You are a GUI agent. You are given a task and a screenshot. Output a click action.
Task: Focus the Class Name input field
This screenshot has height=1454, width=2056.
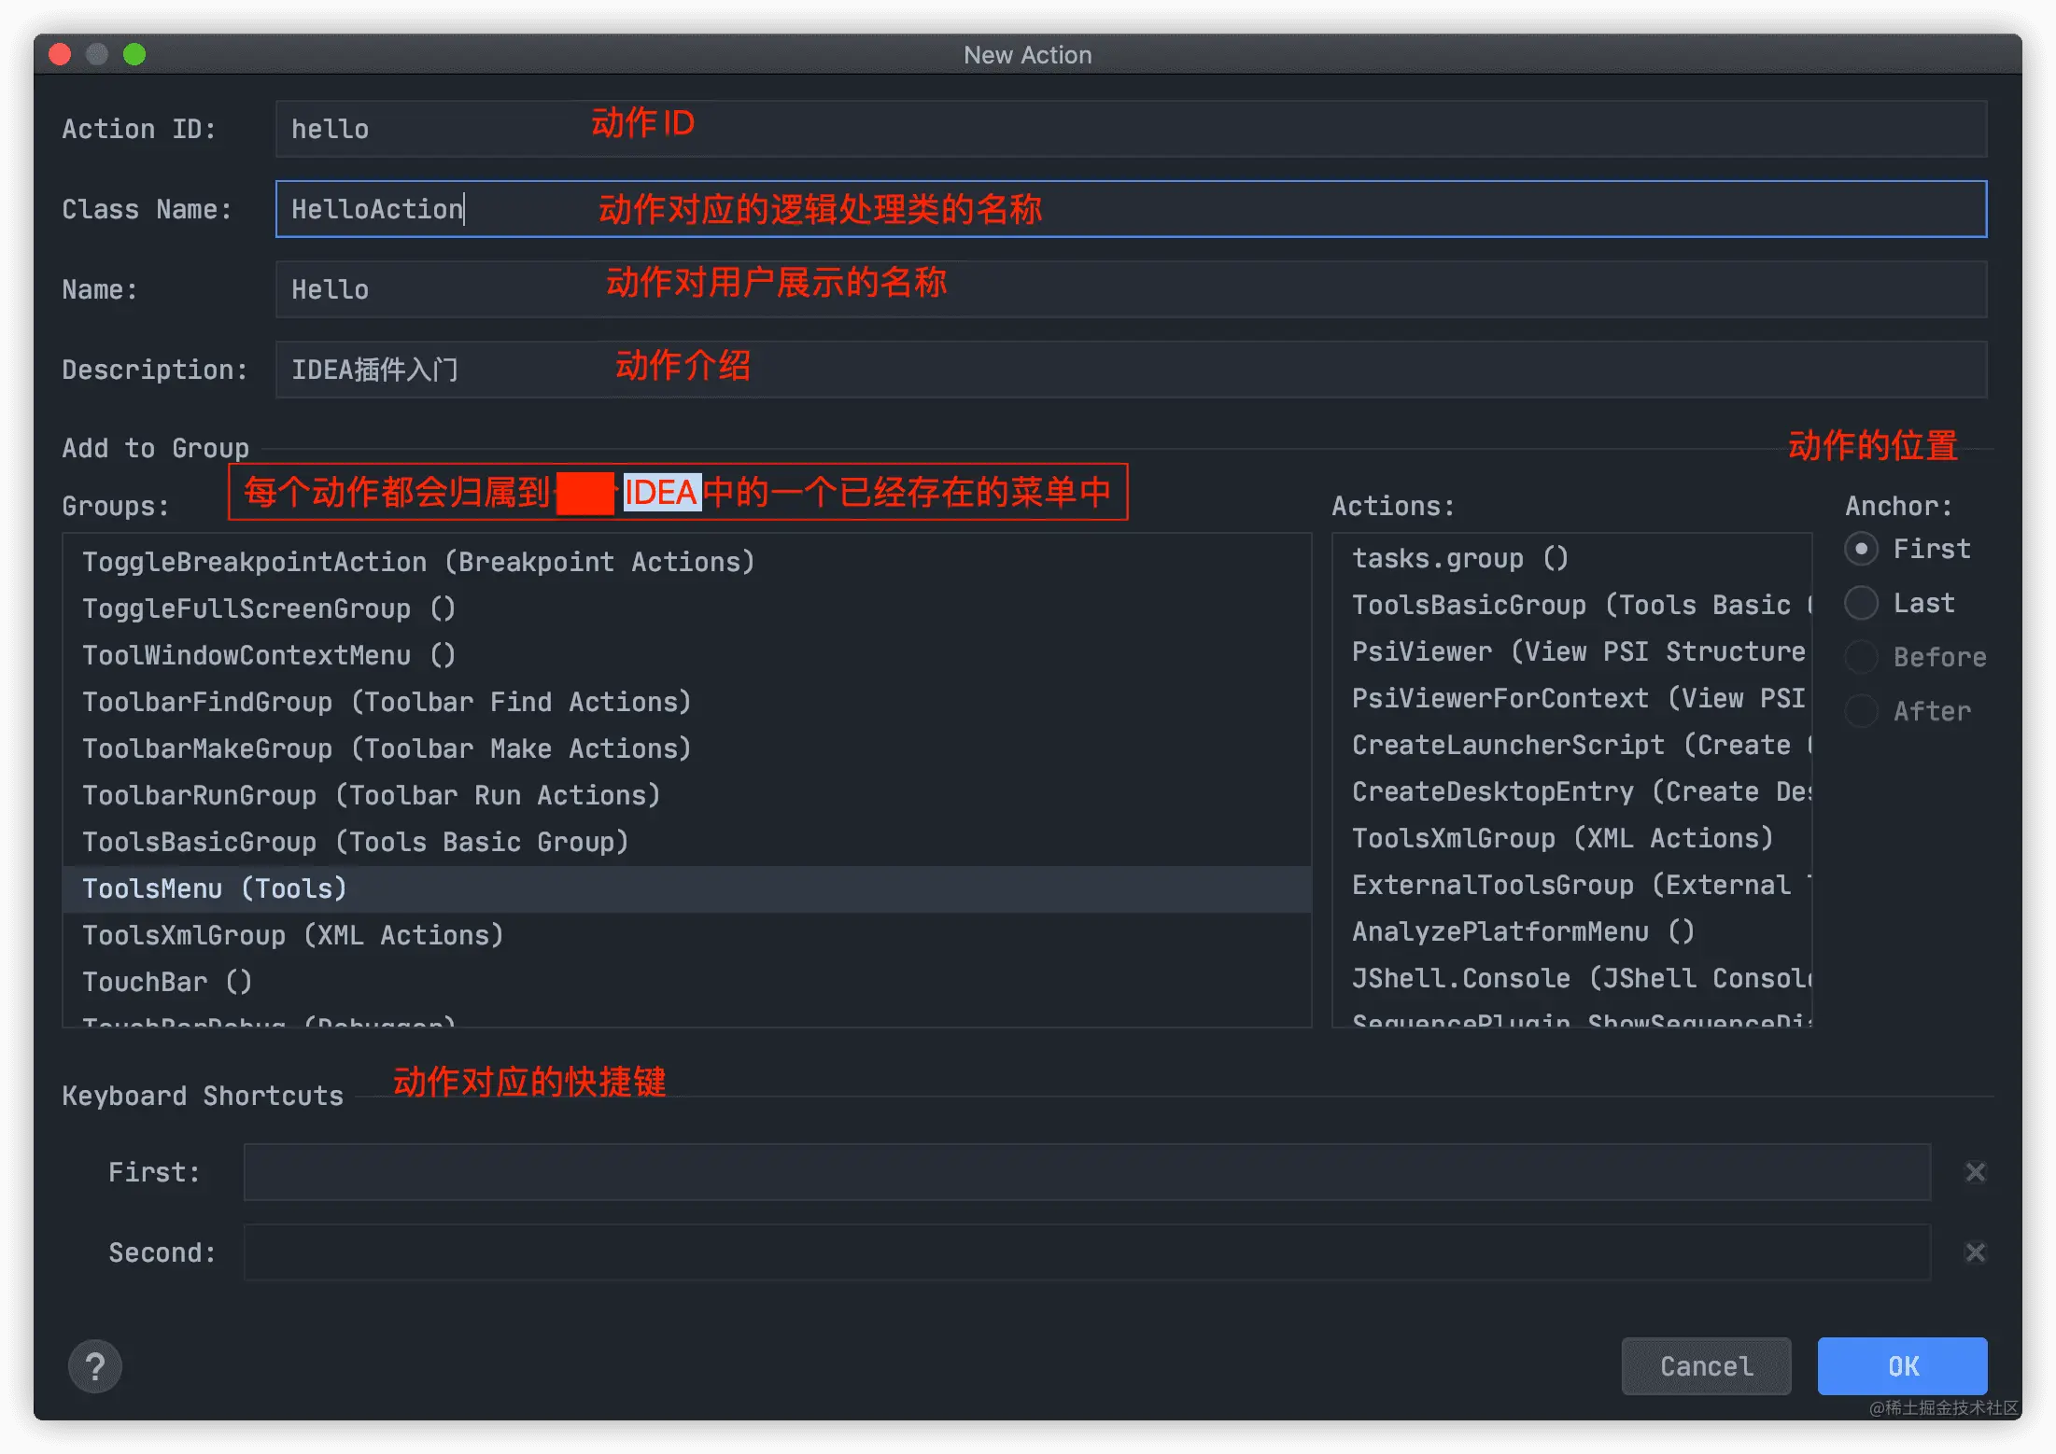coord(1131,209)
